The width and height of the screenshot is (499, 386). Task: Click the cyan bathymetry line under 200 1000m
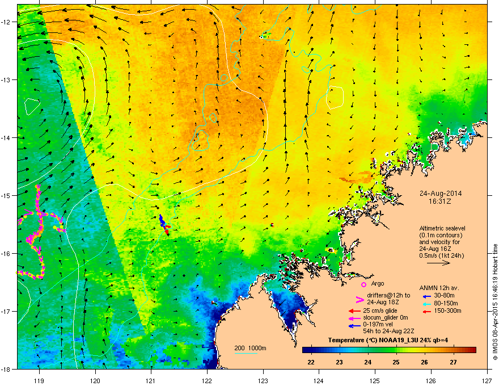[246, 353]
